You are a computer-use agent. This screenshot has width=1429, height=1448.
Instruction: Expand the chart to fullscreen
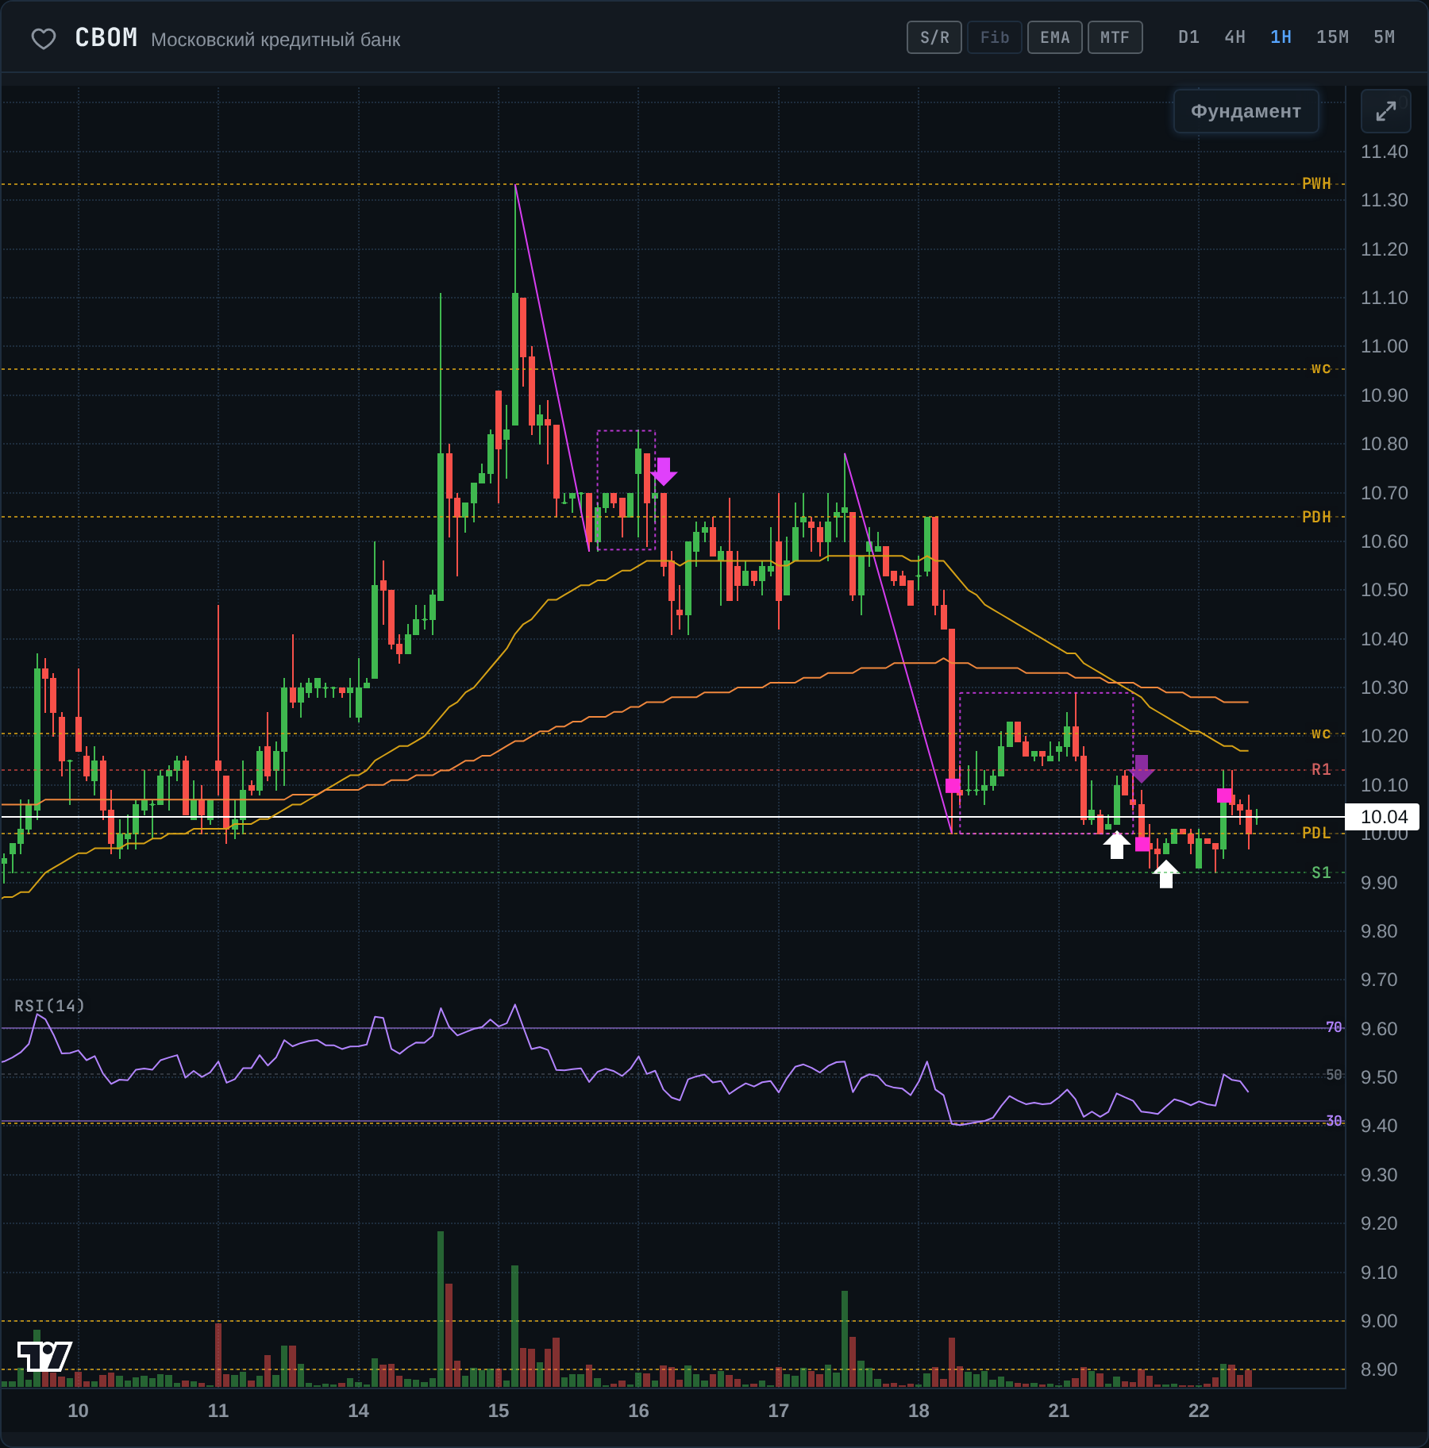pos(1385,111)
